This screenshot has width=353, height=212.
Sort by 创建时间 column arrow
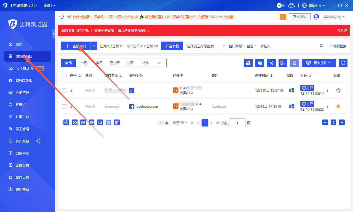271,75
